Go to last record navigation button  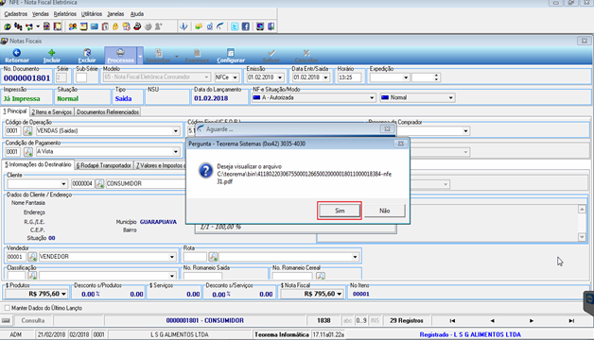coord(571,321)
